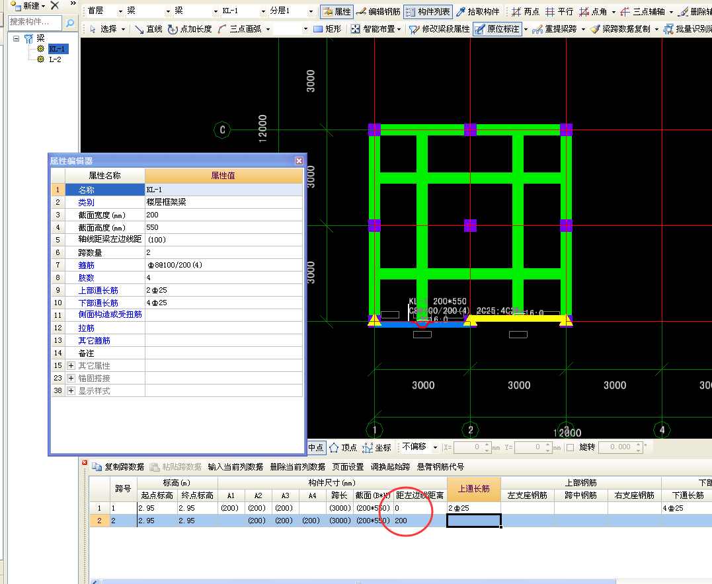The width and height of the screenshot is (712, 584).
Task: Select KL-1 in the component tree
Action: (x=57, y=49)
